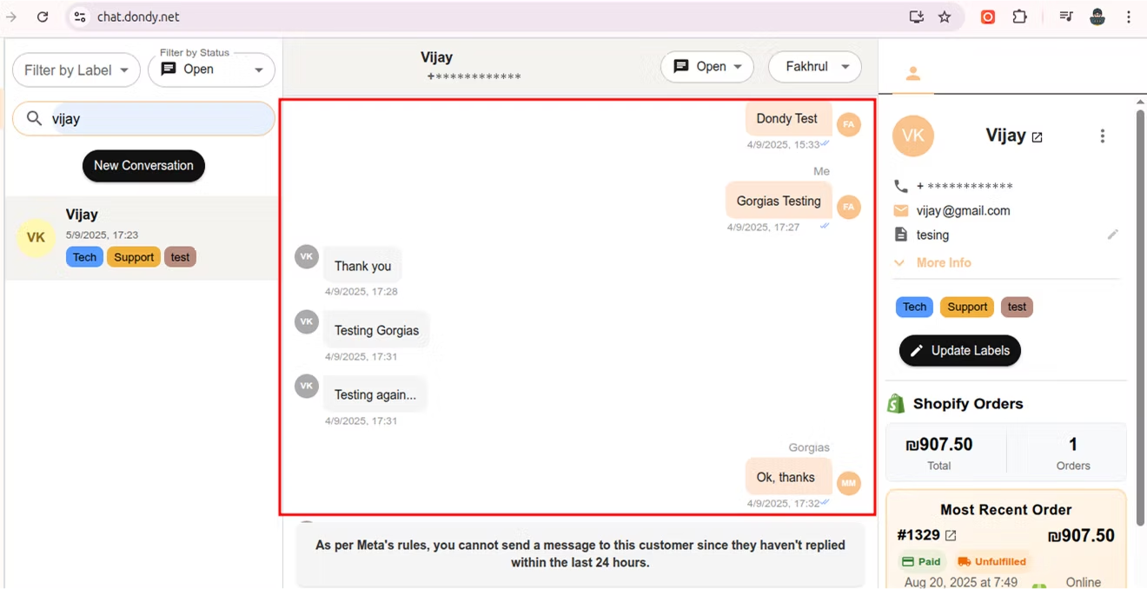
Task: Select Vijay conversation in the list
Action: pos(143,237)
